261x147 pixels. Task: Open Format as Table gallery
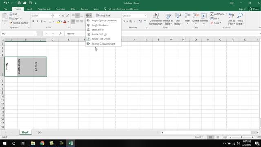click(168, 19)
